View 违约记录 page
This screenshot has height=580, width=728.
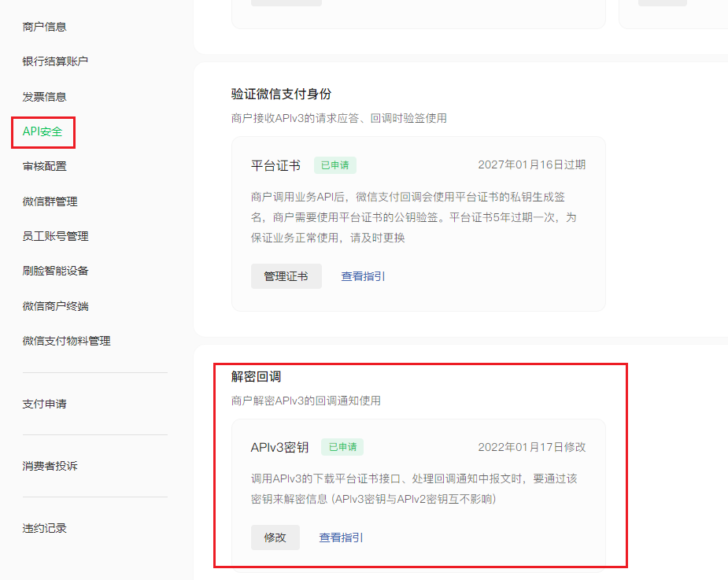coord(44,528)
